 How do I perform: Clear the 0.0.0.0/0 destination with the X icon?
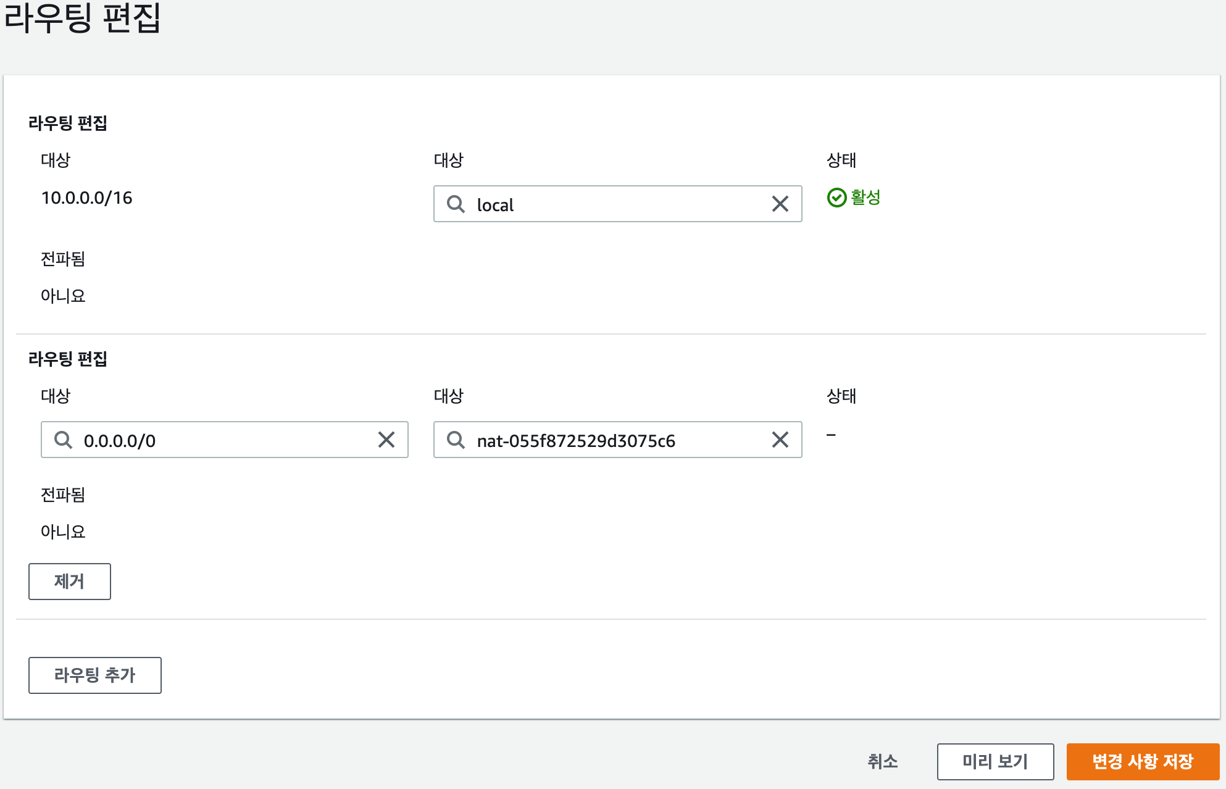pos(386,440)
